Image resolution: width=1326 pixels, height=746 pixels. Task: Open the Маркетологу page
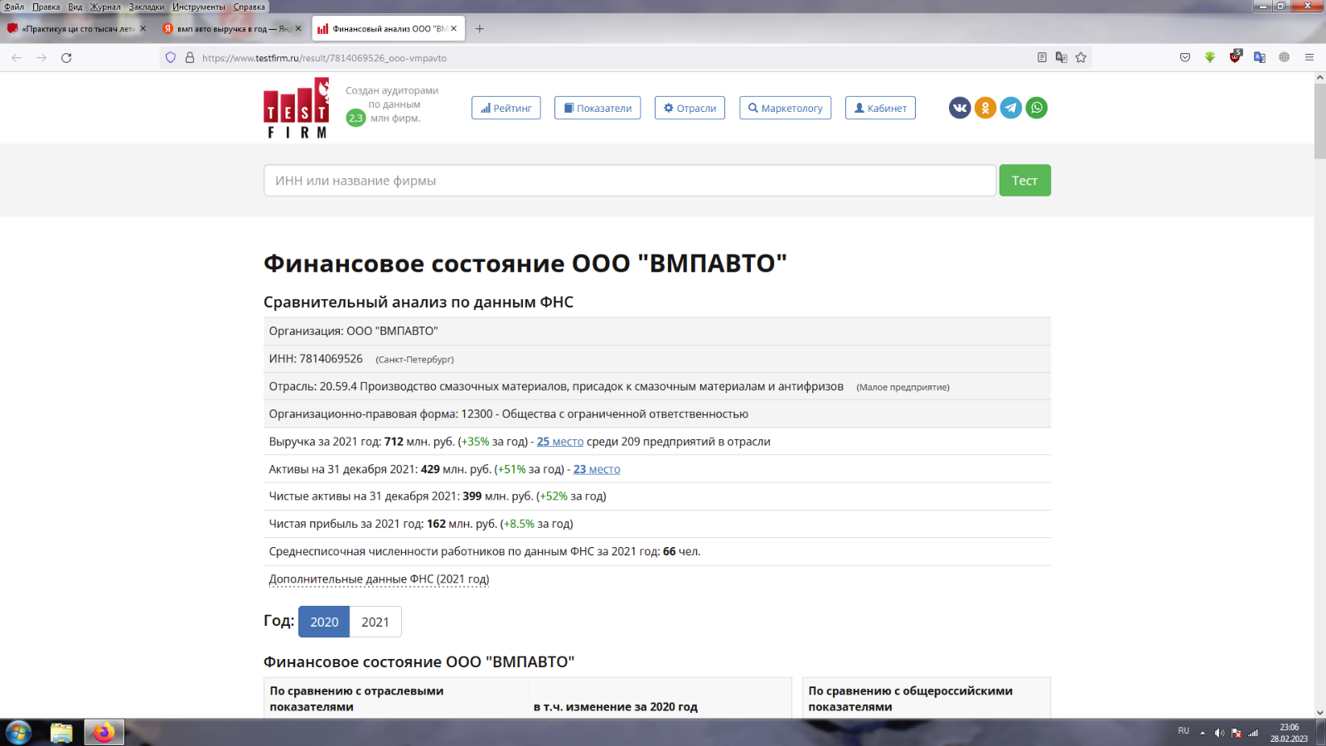[785, 108]
